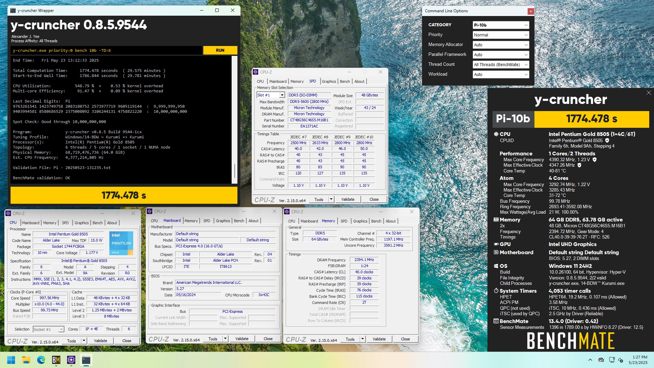Screen dimensions: 654x368
Task: Click the System Timers icon in BenchMate
Action: [x=496, y=291]
